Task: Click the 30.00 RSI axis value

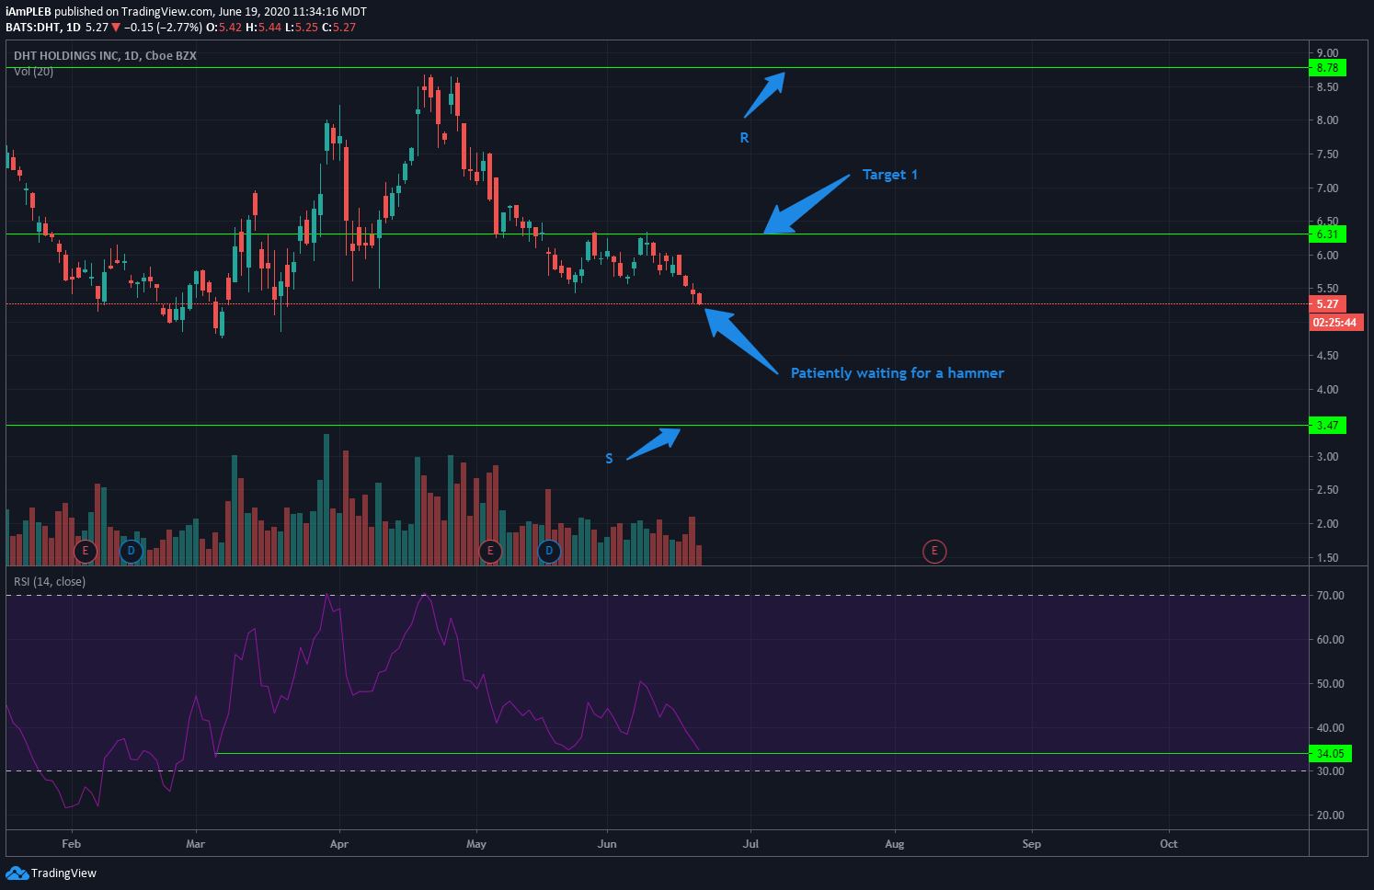Action: click(x=1331, y=771)
